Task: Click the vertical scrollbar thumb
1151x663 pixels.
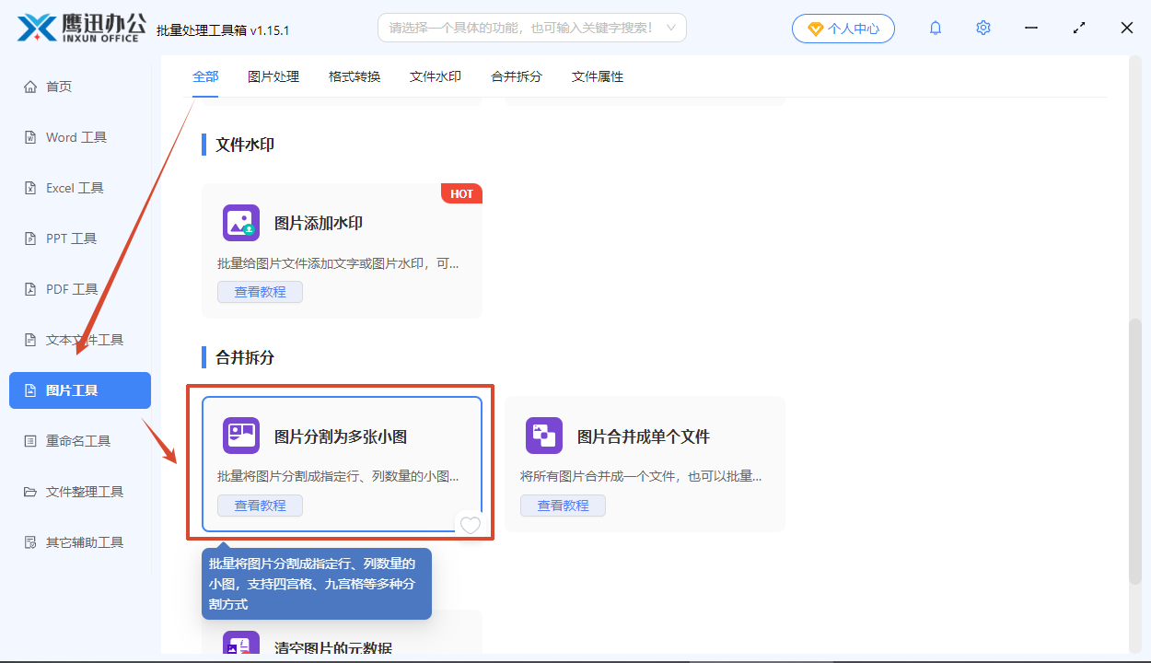Action: pyautogui.click(x=1135, y=451)
